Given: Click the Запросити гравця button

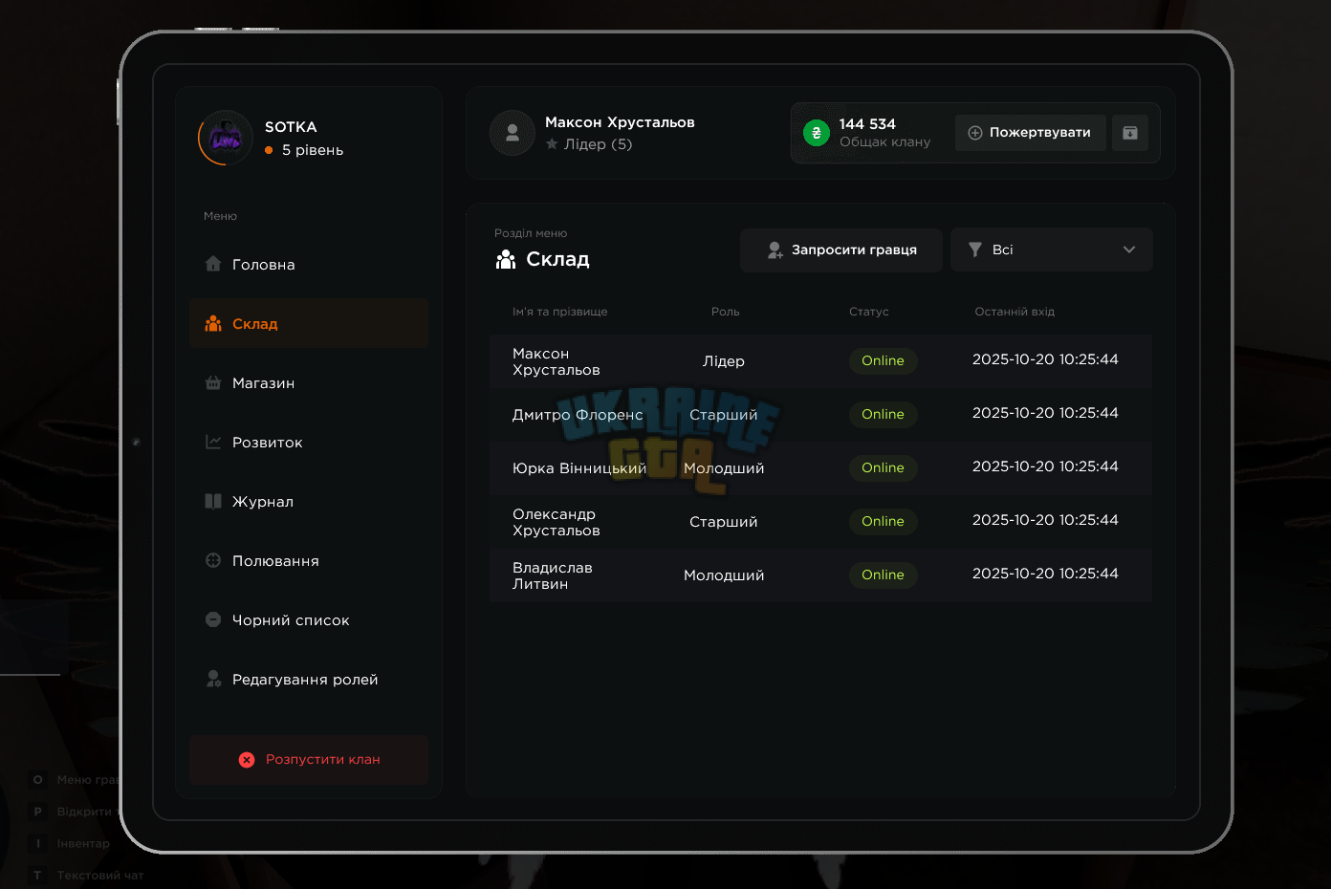Looking at the screenshot, I should pyautogui.click(x=841, y=249).
